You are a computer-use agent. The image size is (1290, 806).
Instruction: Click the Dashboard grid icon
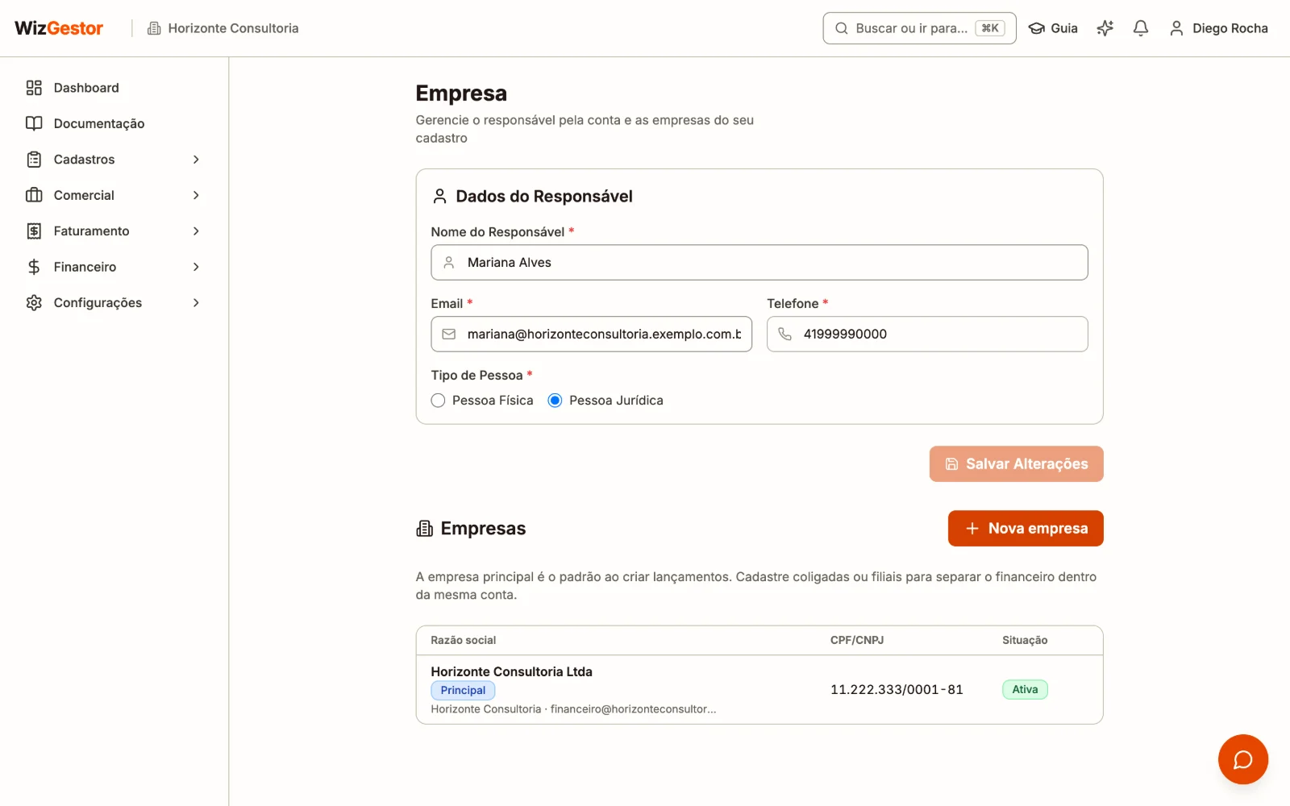click(x=34, y=88)
